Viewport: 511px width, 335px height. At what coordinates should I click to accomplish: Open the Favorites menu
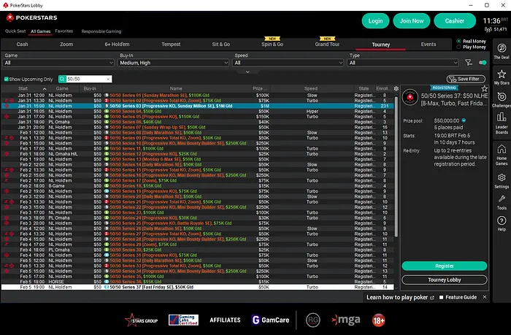tap(64, 31)
